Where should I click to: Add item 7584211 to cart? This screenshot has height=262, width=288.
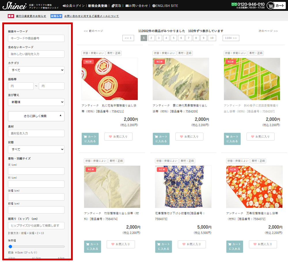(x=90, y=139)
